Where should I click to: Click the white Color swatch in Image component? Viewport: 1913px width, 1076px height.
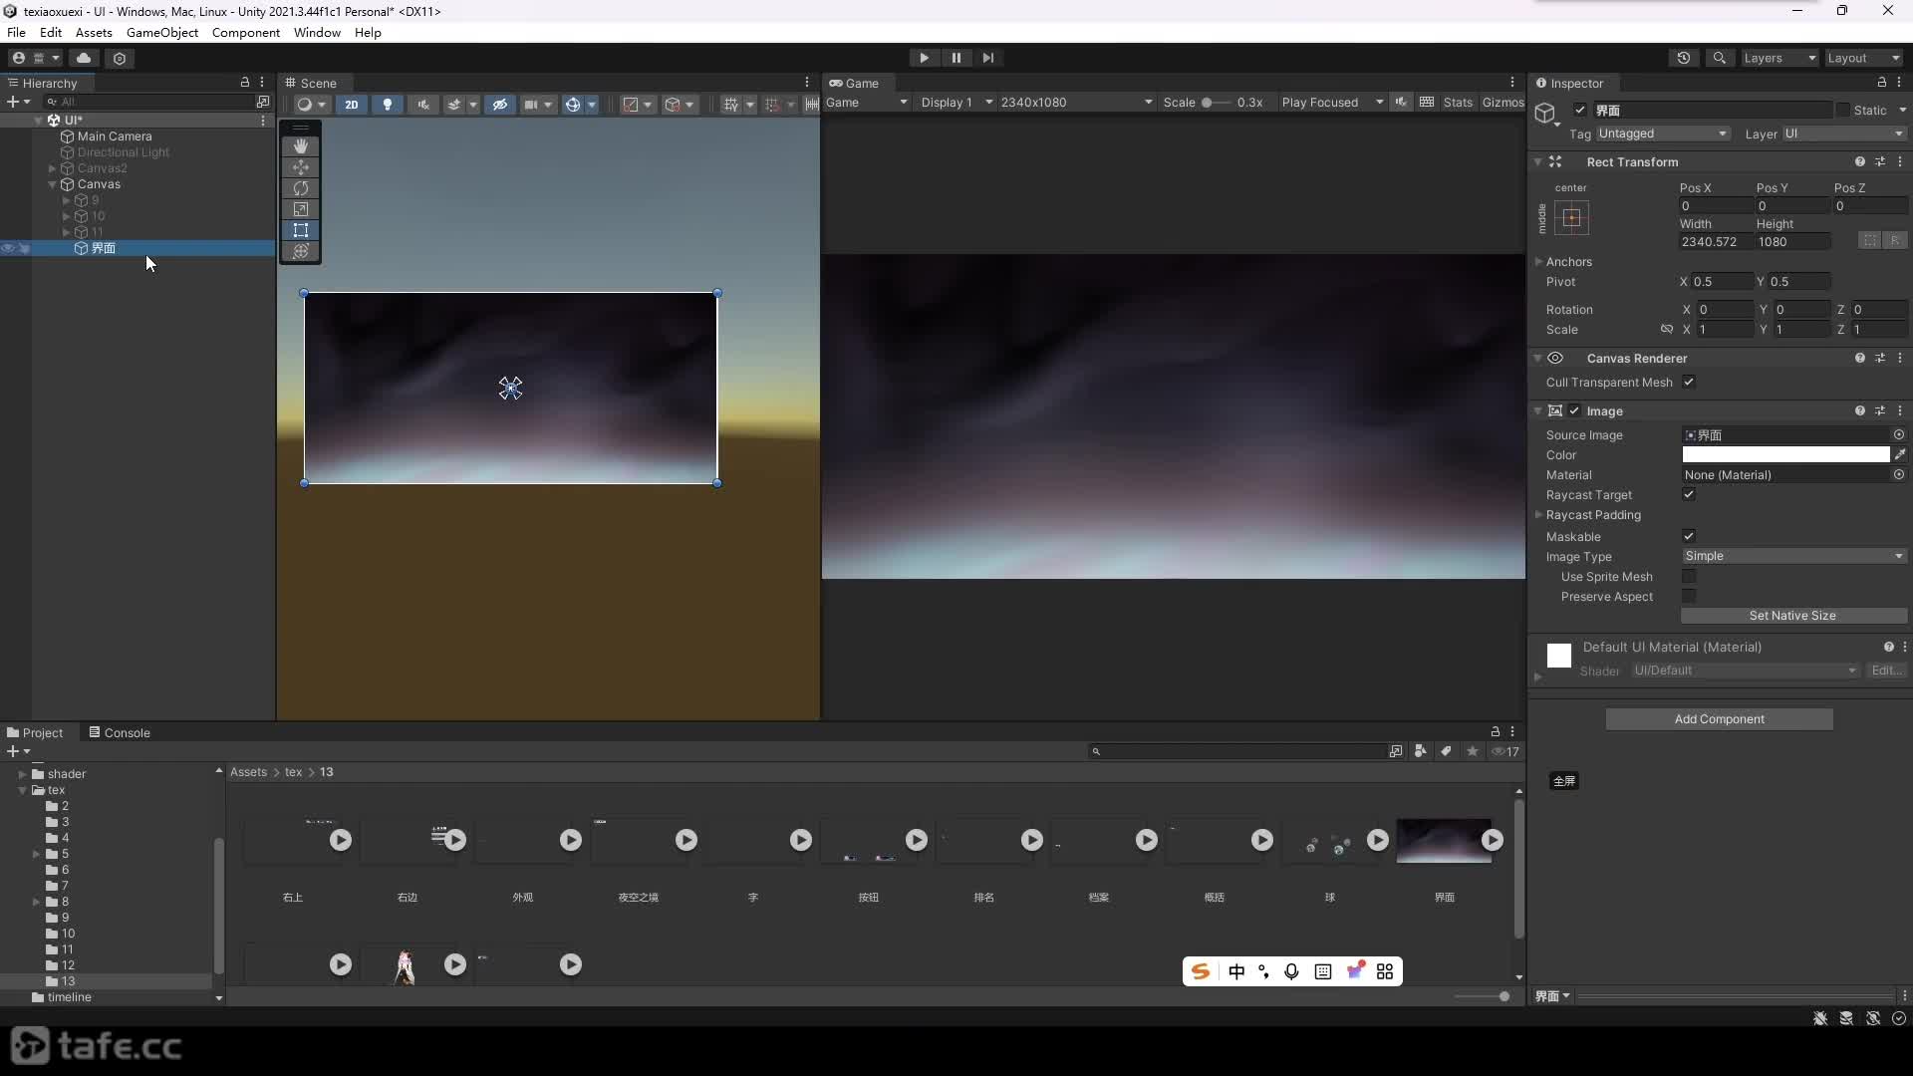point(1785,454)
